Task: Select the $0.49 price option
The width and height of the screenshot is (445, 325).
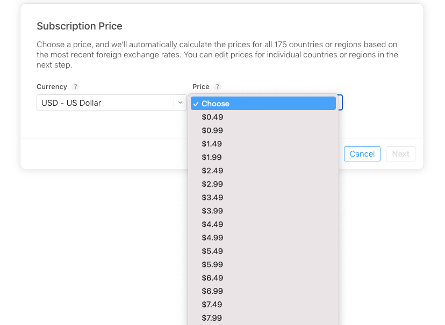Action: 212,117
